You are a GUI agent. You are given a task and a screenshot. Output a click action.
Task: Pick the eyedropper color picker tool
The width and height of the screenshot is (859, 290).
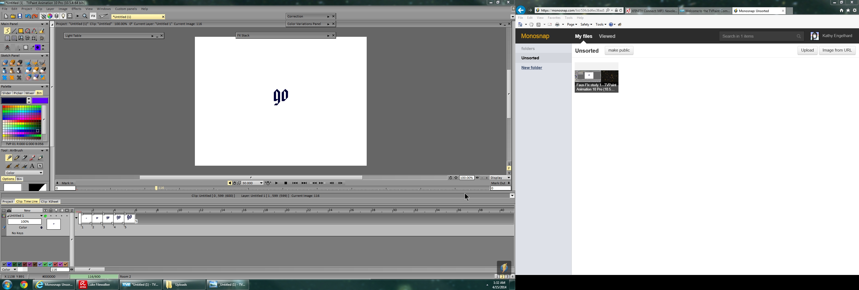[x=32, y=48]
